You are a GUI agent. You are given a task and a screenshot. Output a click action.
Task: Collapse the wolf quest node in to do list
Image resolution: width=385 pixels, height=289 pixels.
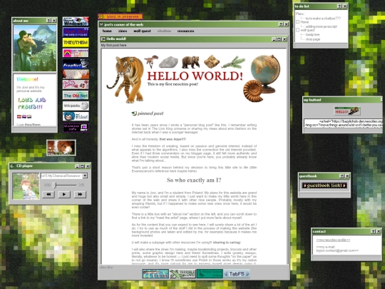(x=297, y=30)
